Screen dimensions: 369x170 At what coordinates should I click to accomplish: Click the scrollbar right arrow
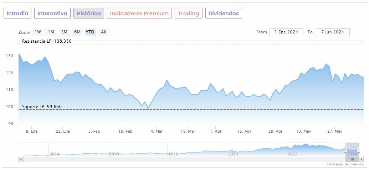pyautogui.click(x=361, y=159)
